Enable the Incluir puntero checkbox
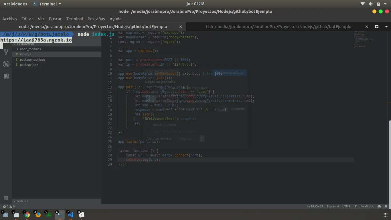The image size is (391, 220). [150, 125]
